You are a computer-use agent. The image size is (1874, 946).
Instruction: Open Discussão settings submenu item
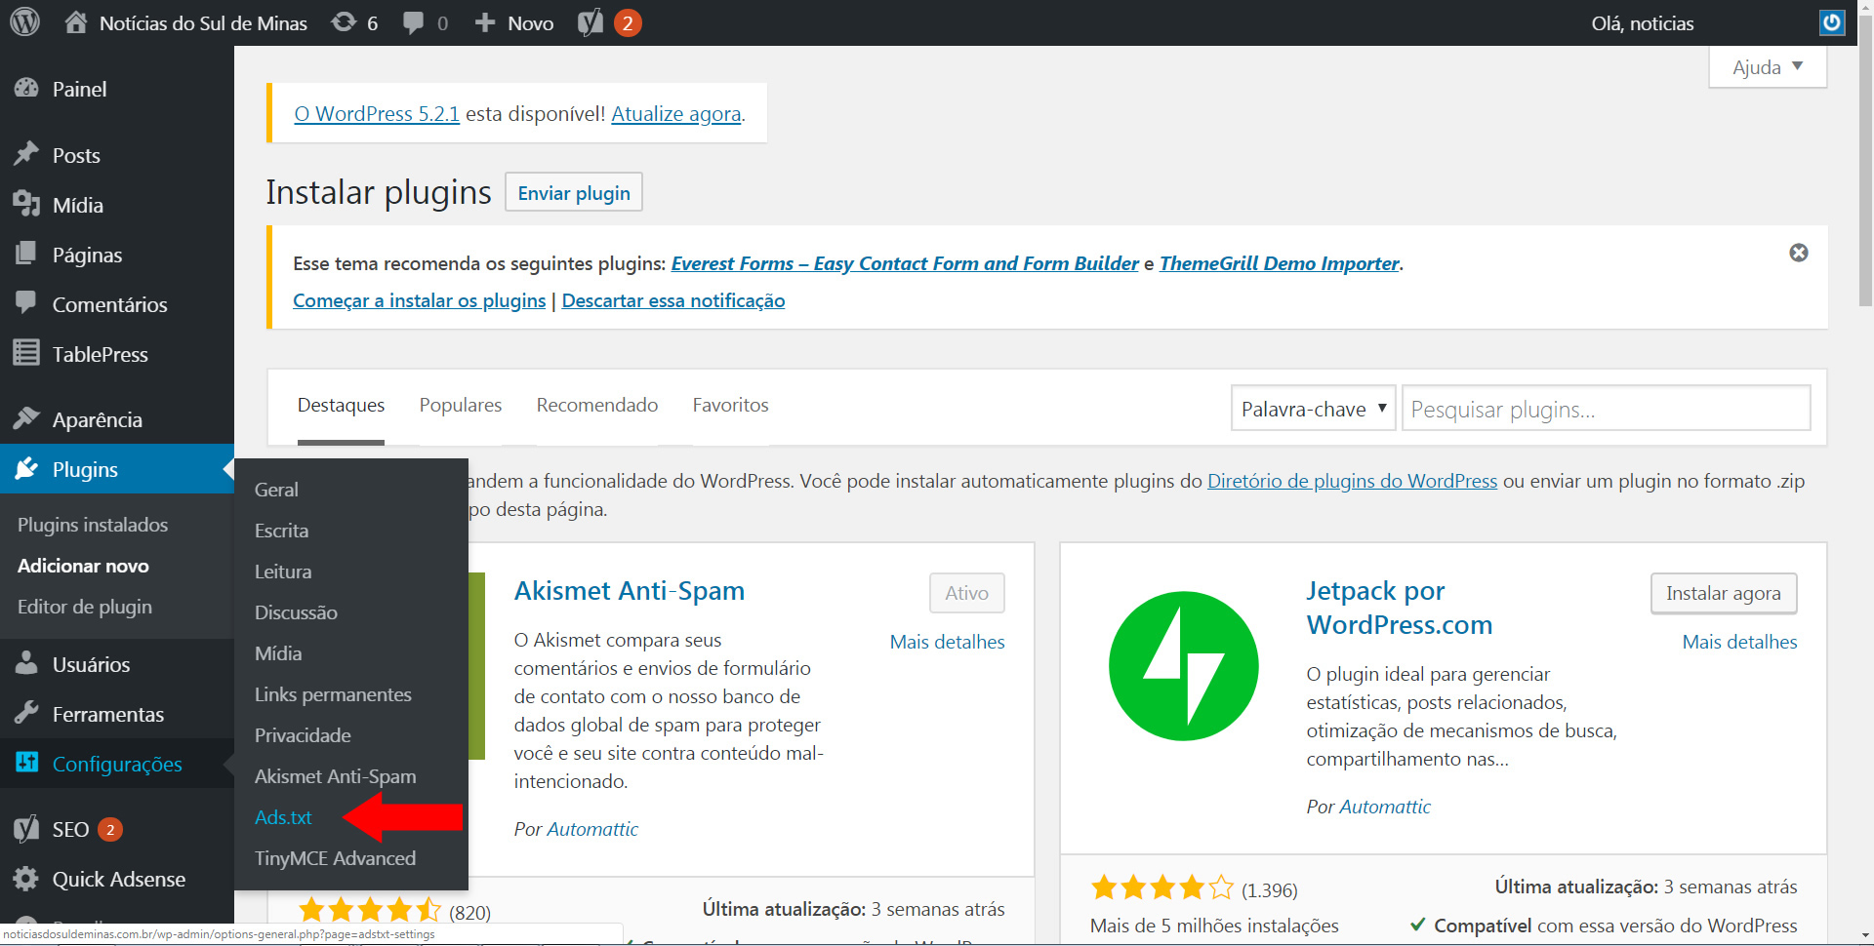(296, 612)
